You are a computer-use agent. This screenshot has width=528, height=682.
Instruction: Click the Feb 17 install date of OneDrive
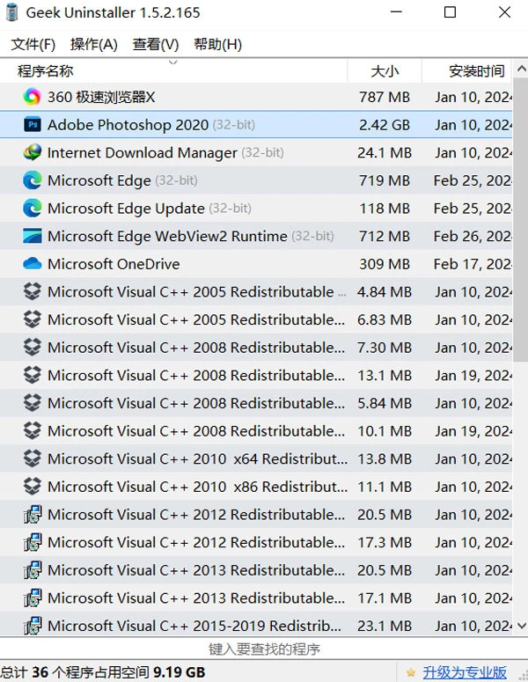(473, 264)
